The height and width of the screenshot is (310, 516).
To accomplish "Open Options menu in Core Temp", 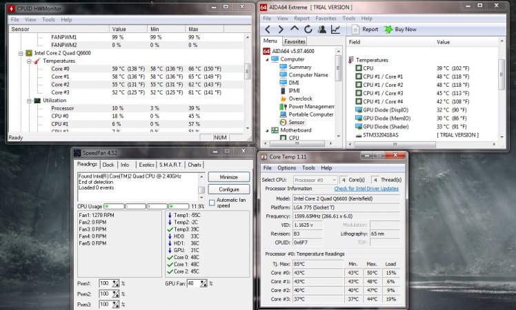I will pyautogui.click(x=287, y=168).
